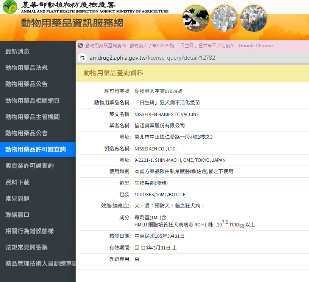This screenshot has height=282, width=309.
Task: Click the popup window title bar text
Action: point(179,46)
